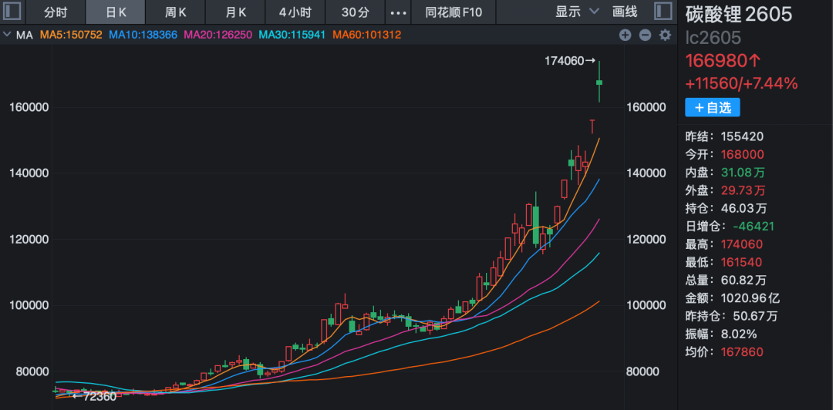Toggle the right sidebar panel icon
This screenshot has width=833, height=410.
pos(662,12)
